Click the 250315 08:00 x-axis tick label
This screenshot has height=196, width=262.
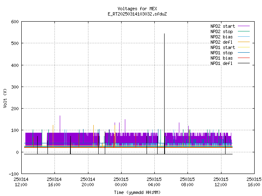click(187, 182)
